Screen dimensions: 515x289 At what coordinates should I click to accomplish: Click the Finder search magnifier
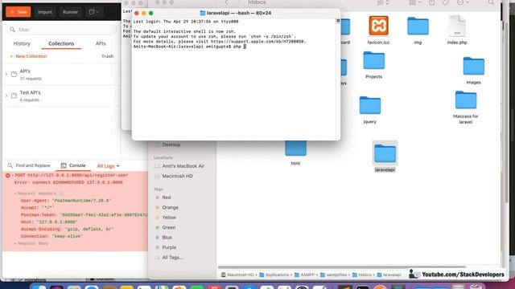pos(491,2)
